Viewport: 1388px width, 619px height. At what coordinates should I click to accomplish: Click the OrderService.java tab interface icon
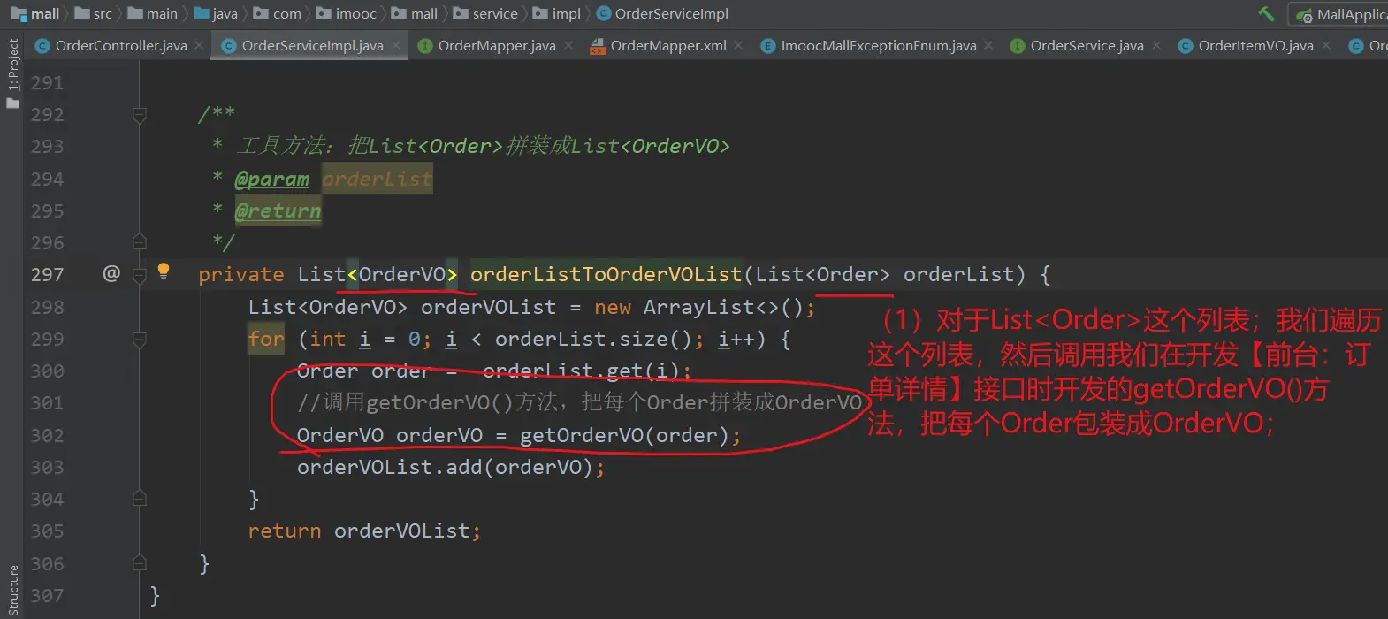pos(1018,46)
